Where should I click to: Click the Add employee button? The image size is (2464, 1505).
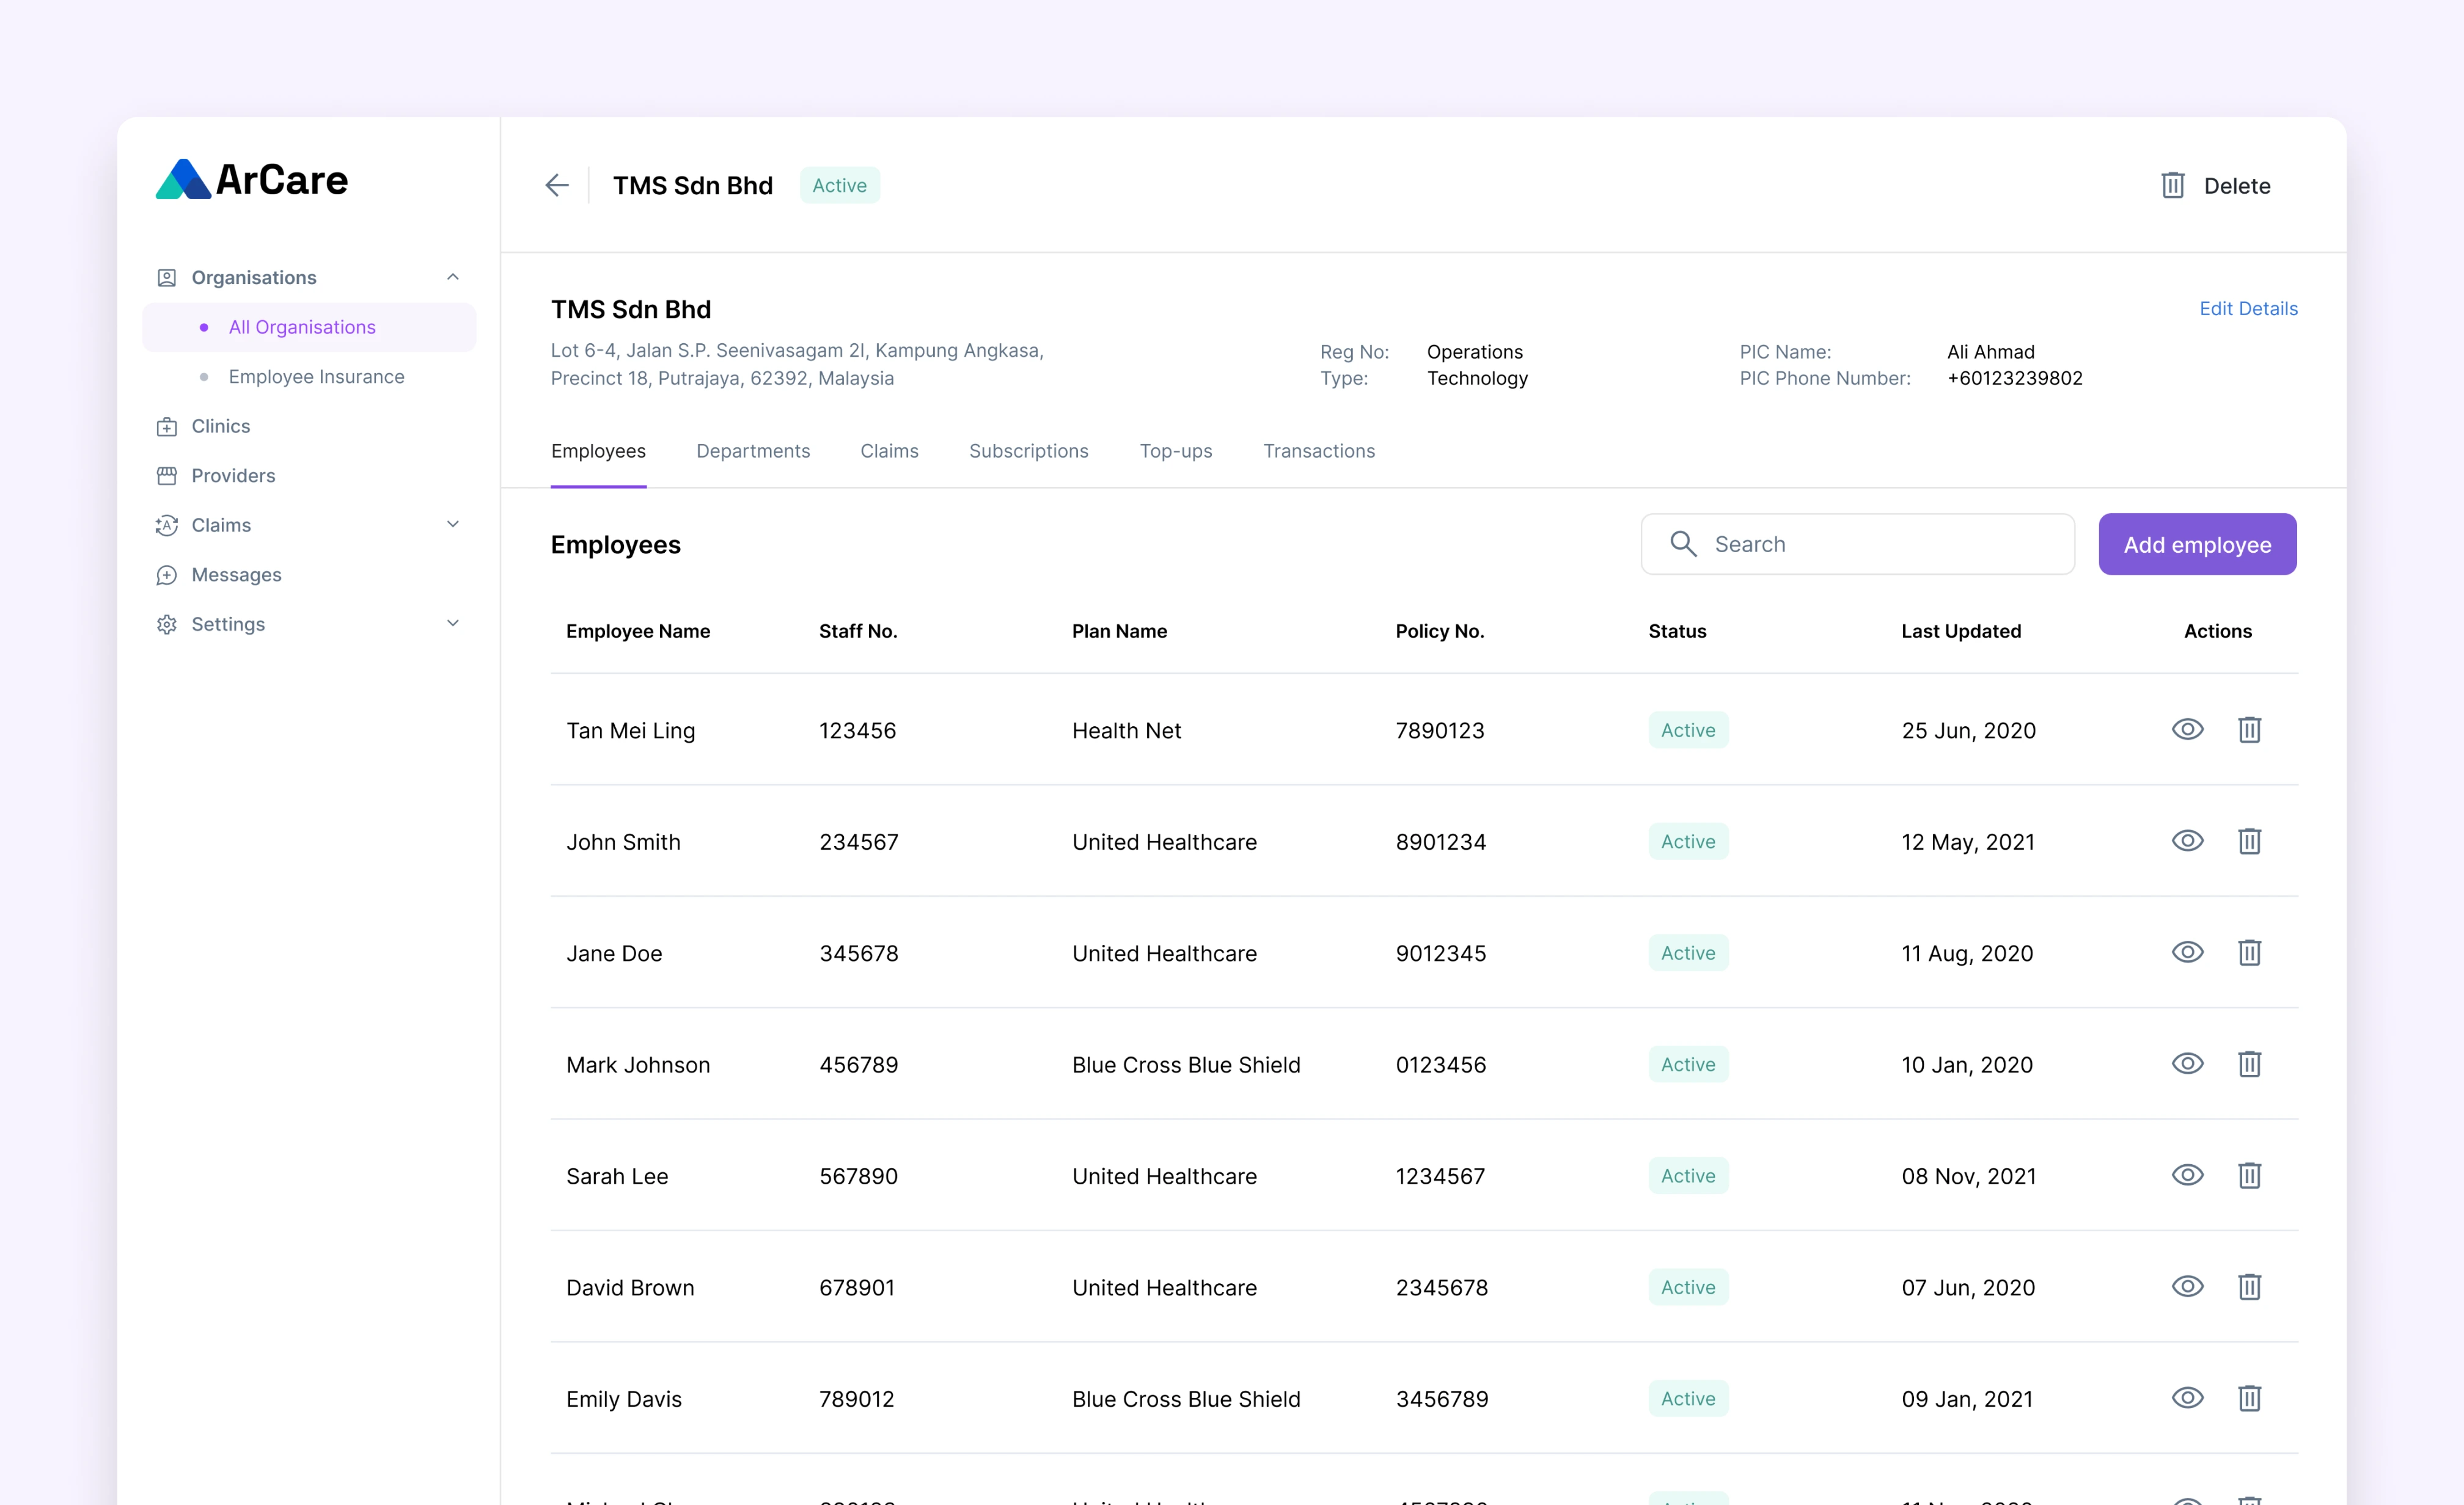[x=2198, y=543]
